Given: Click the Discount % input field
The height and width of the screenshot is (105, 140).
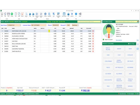Looking at the screenshot, I should (x=68, y=25).
